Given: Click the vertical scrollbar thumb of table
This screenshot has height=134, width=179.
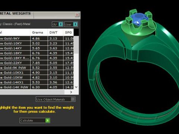Looking at the screenshot, I should 76,45.
